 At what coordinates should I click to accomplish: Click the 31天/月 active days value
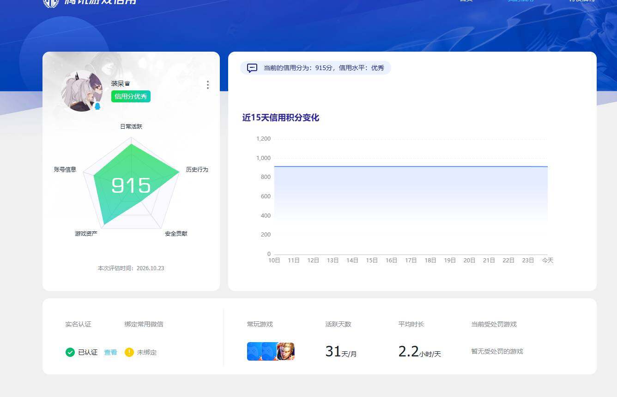341,351
